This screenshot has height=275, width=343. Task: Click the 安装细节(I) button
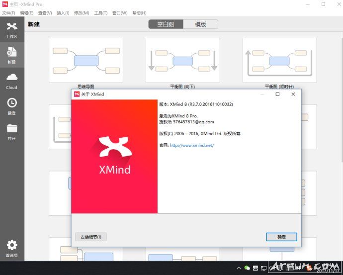point(91,237)
